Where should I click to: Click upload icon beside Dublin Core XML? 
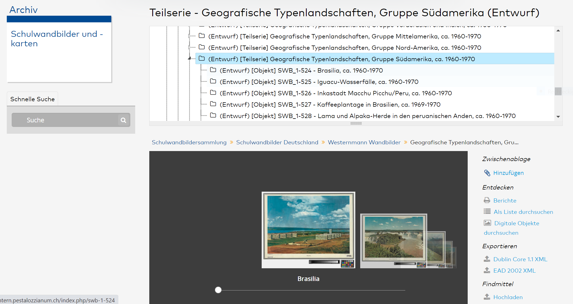tap(487, 259)
